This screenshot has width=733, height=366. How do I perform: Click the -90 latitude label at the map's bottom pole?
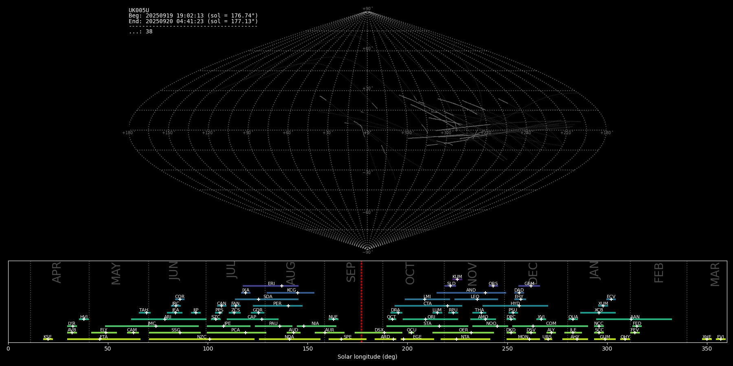point(367,253)
